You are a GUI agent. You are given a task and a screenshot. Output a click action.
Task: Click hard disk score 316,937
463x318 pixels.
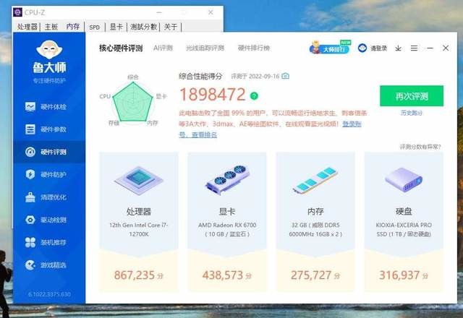coord(404,275)
